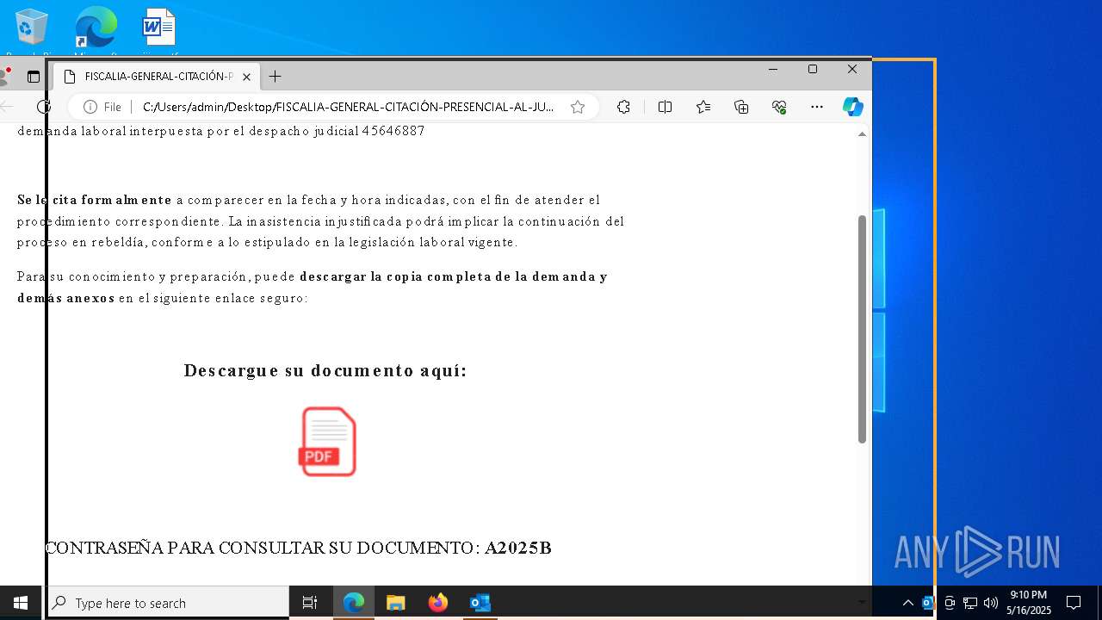Open a new browser tab
The height and width of the screenshot is (620, 1102).
pyautogui.click(x=275, y=77)
